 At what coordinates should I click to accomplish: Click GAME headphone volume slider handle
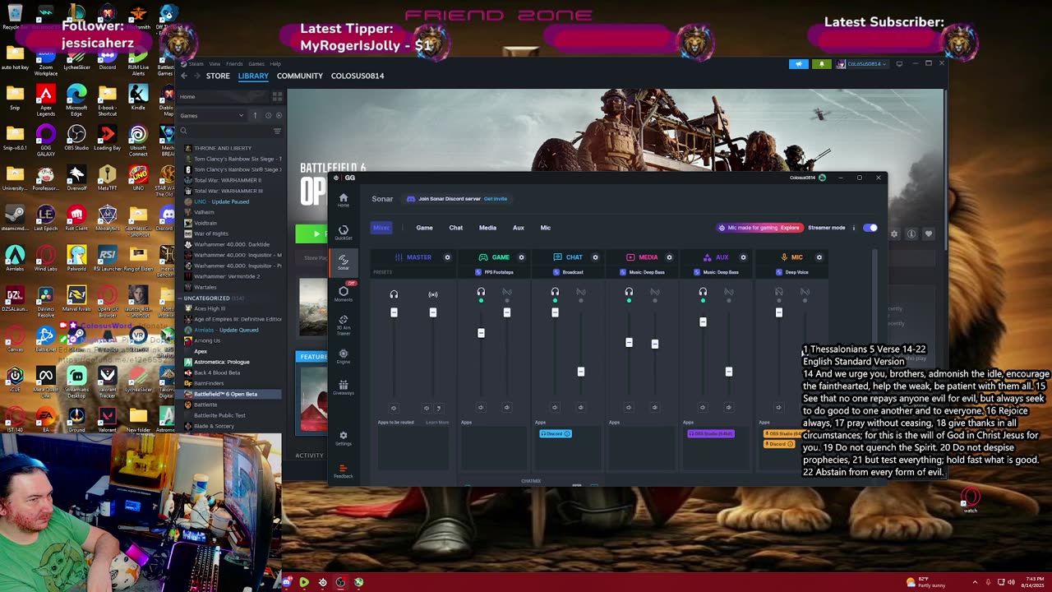[481, 333]
